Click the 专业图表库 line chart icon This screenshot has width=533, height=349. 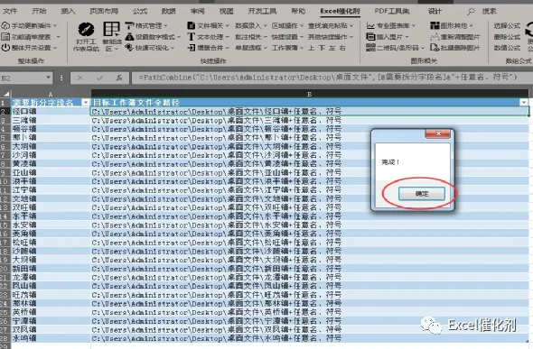370,26
